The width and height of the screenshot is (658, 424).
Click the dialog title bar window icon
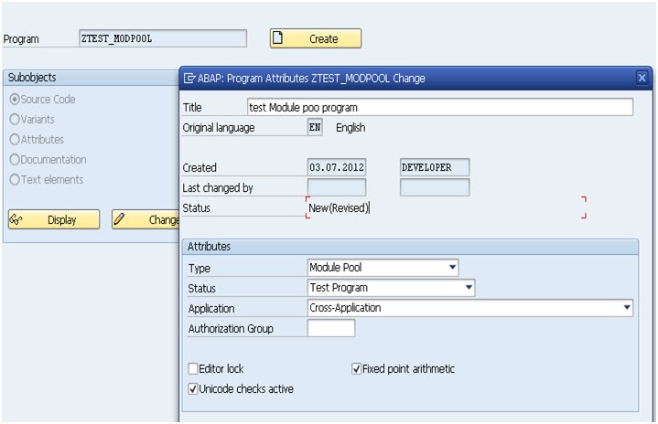pyautogui.click(x=189, y=79)
